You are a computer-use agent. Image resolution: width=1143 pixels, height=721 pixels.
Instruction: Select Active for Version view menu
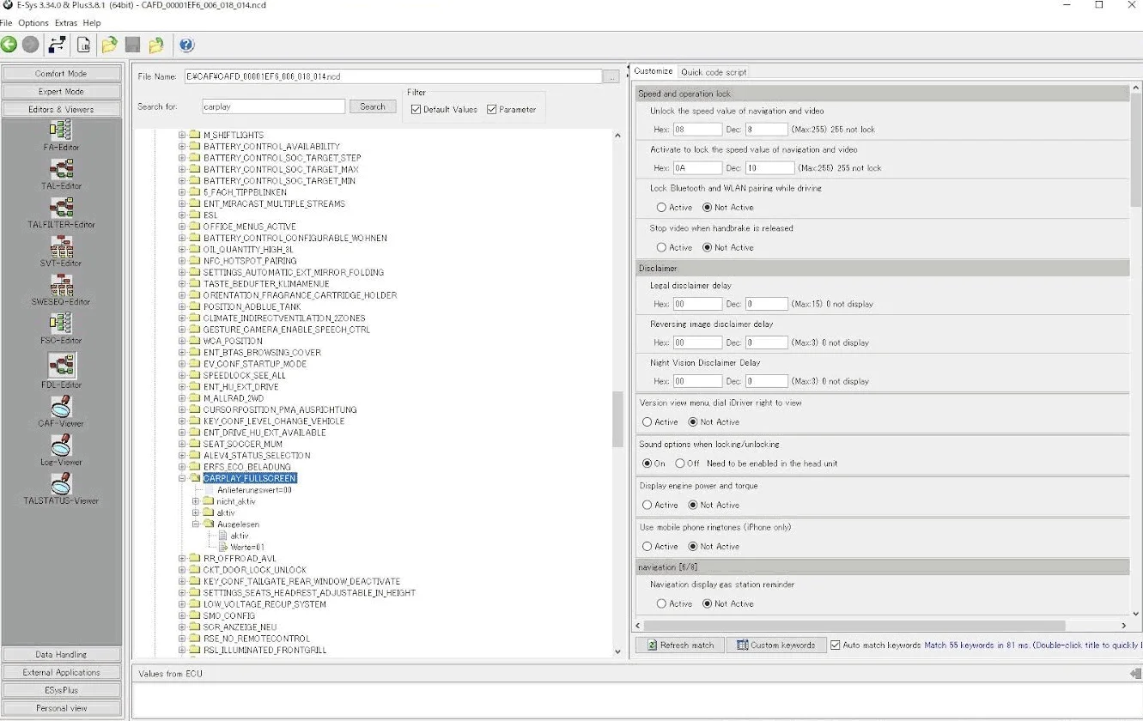click(x=647, y=421)
